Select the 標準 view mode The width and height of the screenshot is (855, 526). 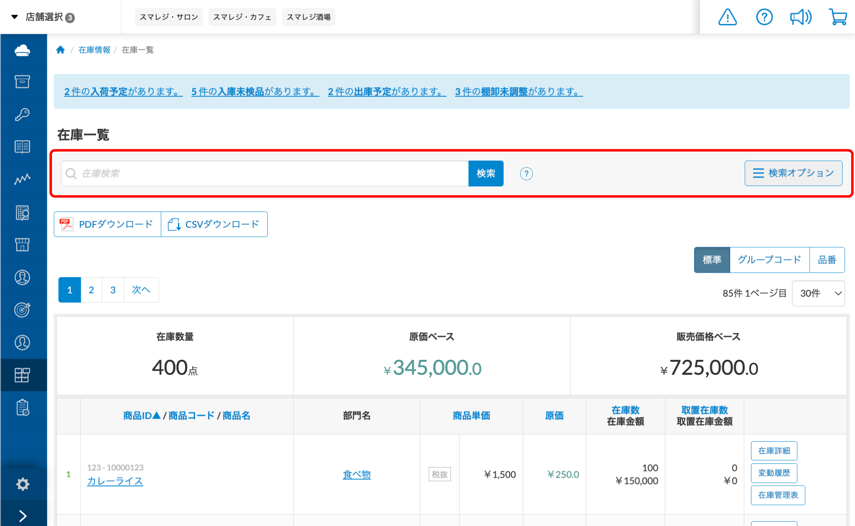click(x=712, y=260)
